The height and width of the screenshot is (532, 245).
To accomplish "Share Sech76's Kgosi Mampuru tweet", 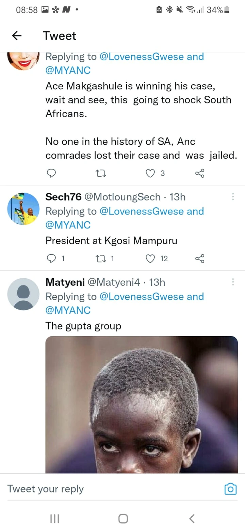I will 200,259.
